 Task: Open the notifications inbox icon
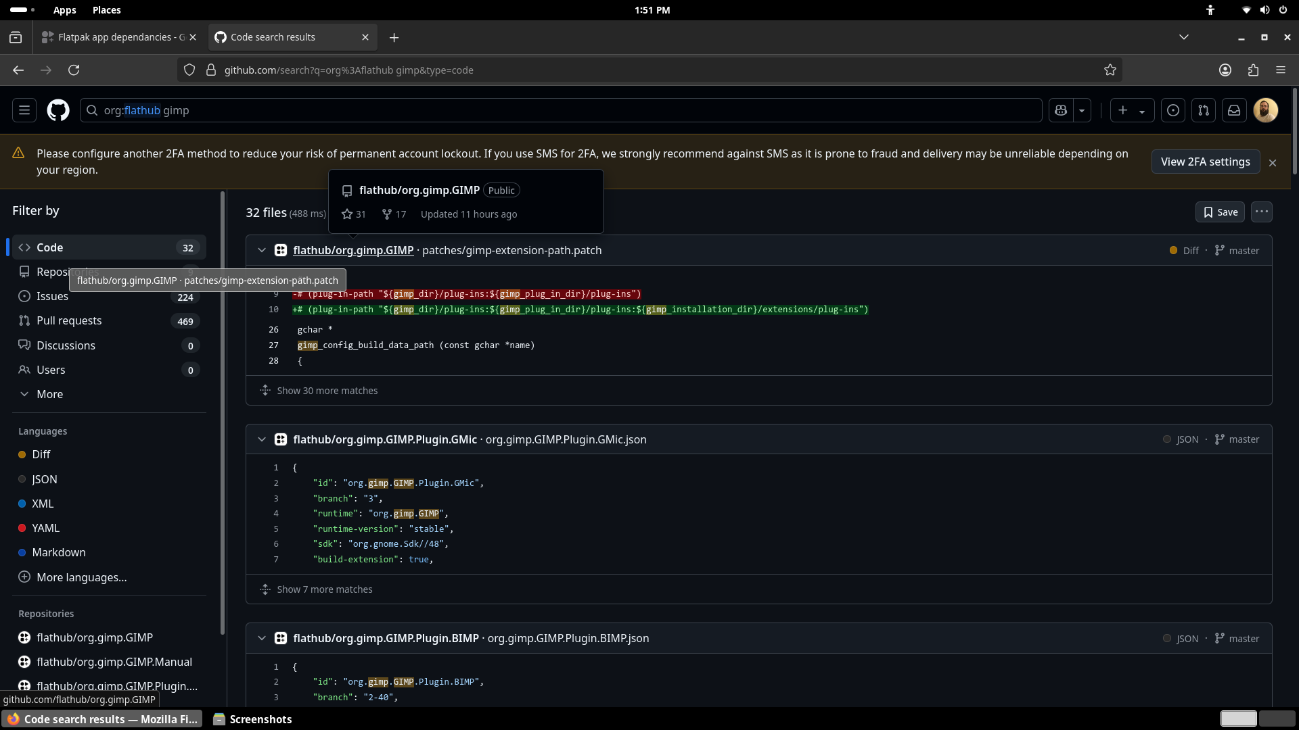(1234, 110)
